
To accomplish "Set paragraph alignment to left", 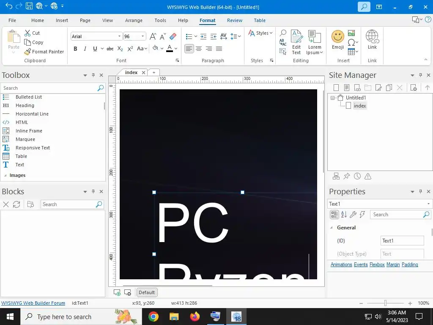I will [x=189, y=49].
